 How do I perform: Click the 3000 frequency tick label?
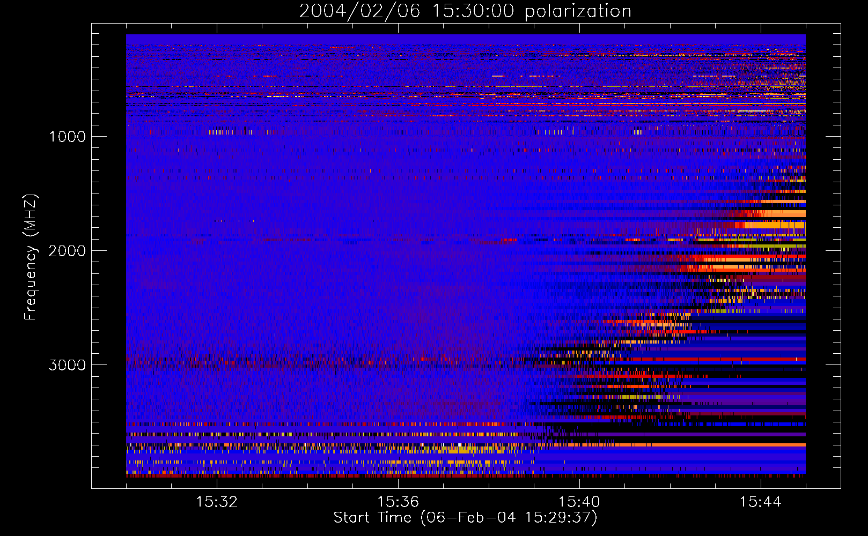pyautogui.click(x=67, y=365)
